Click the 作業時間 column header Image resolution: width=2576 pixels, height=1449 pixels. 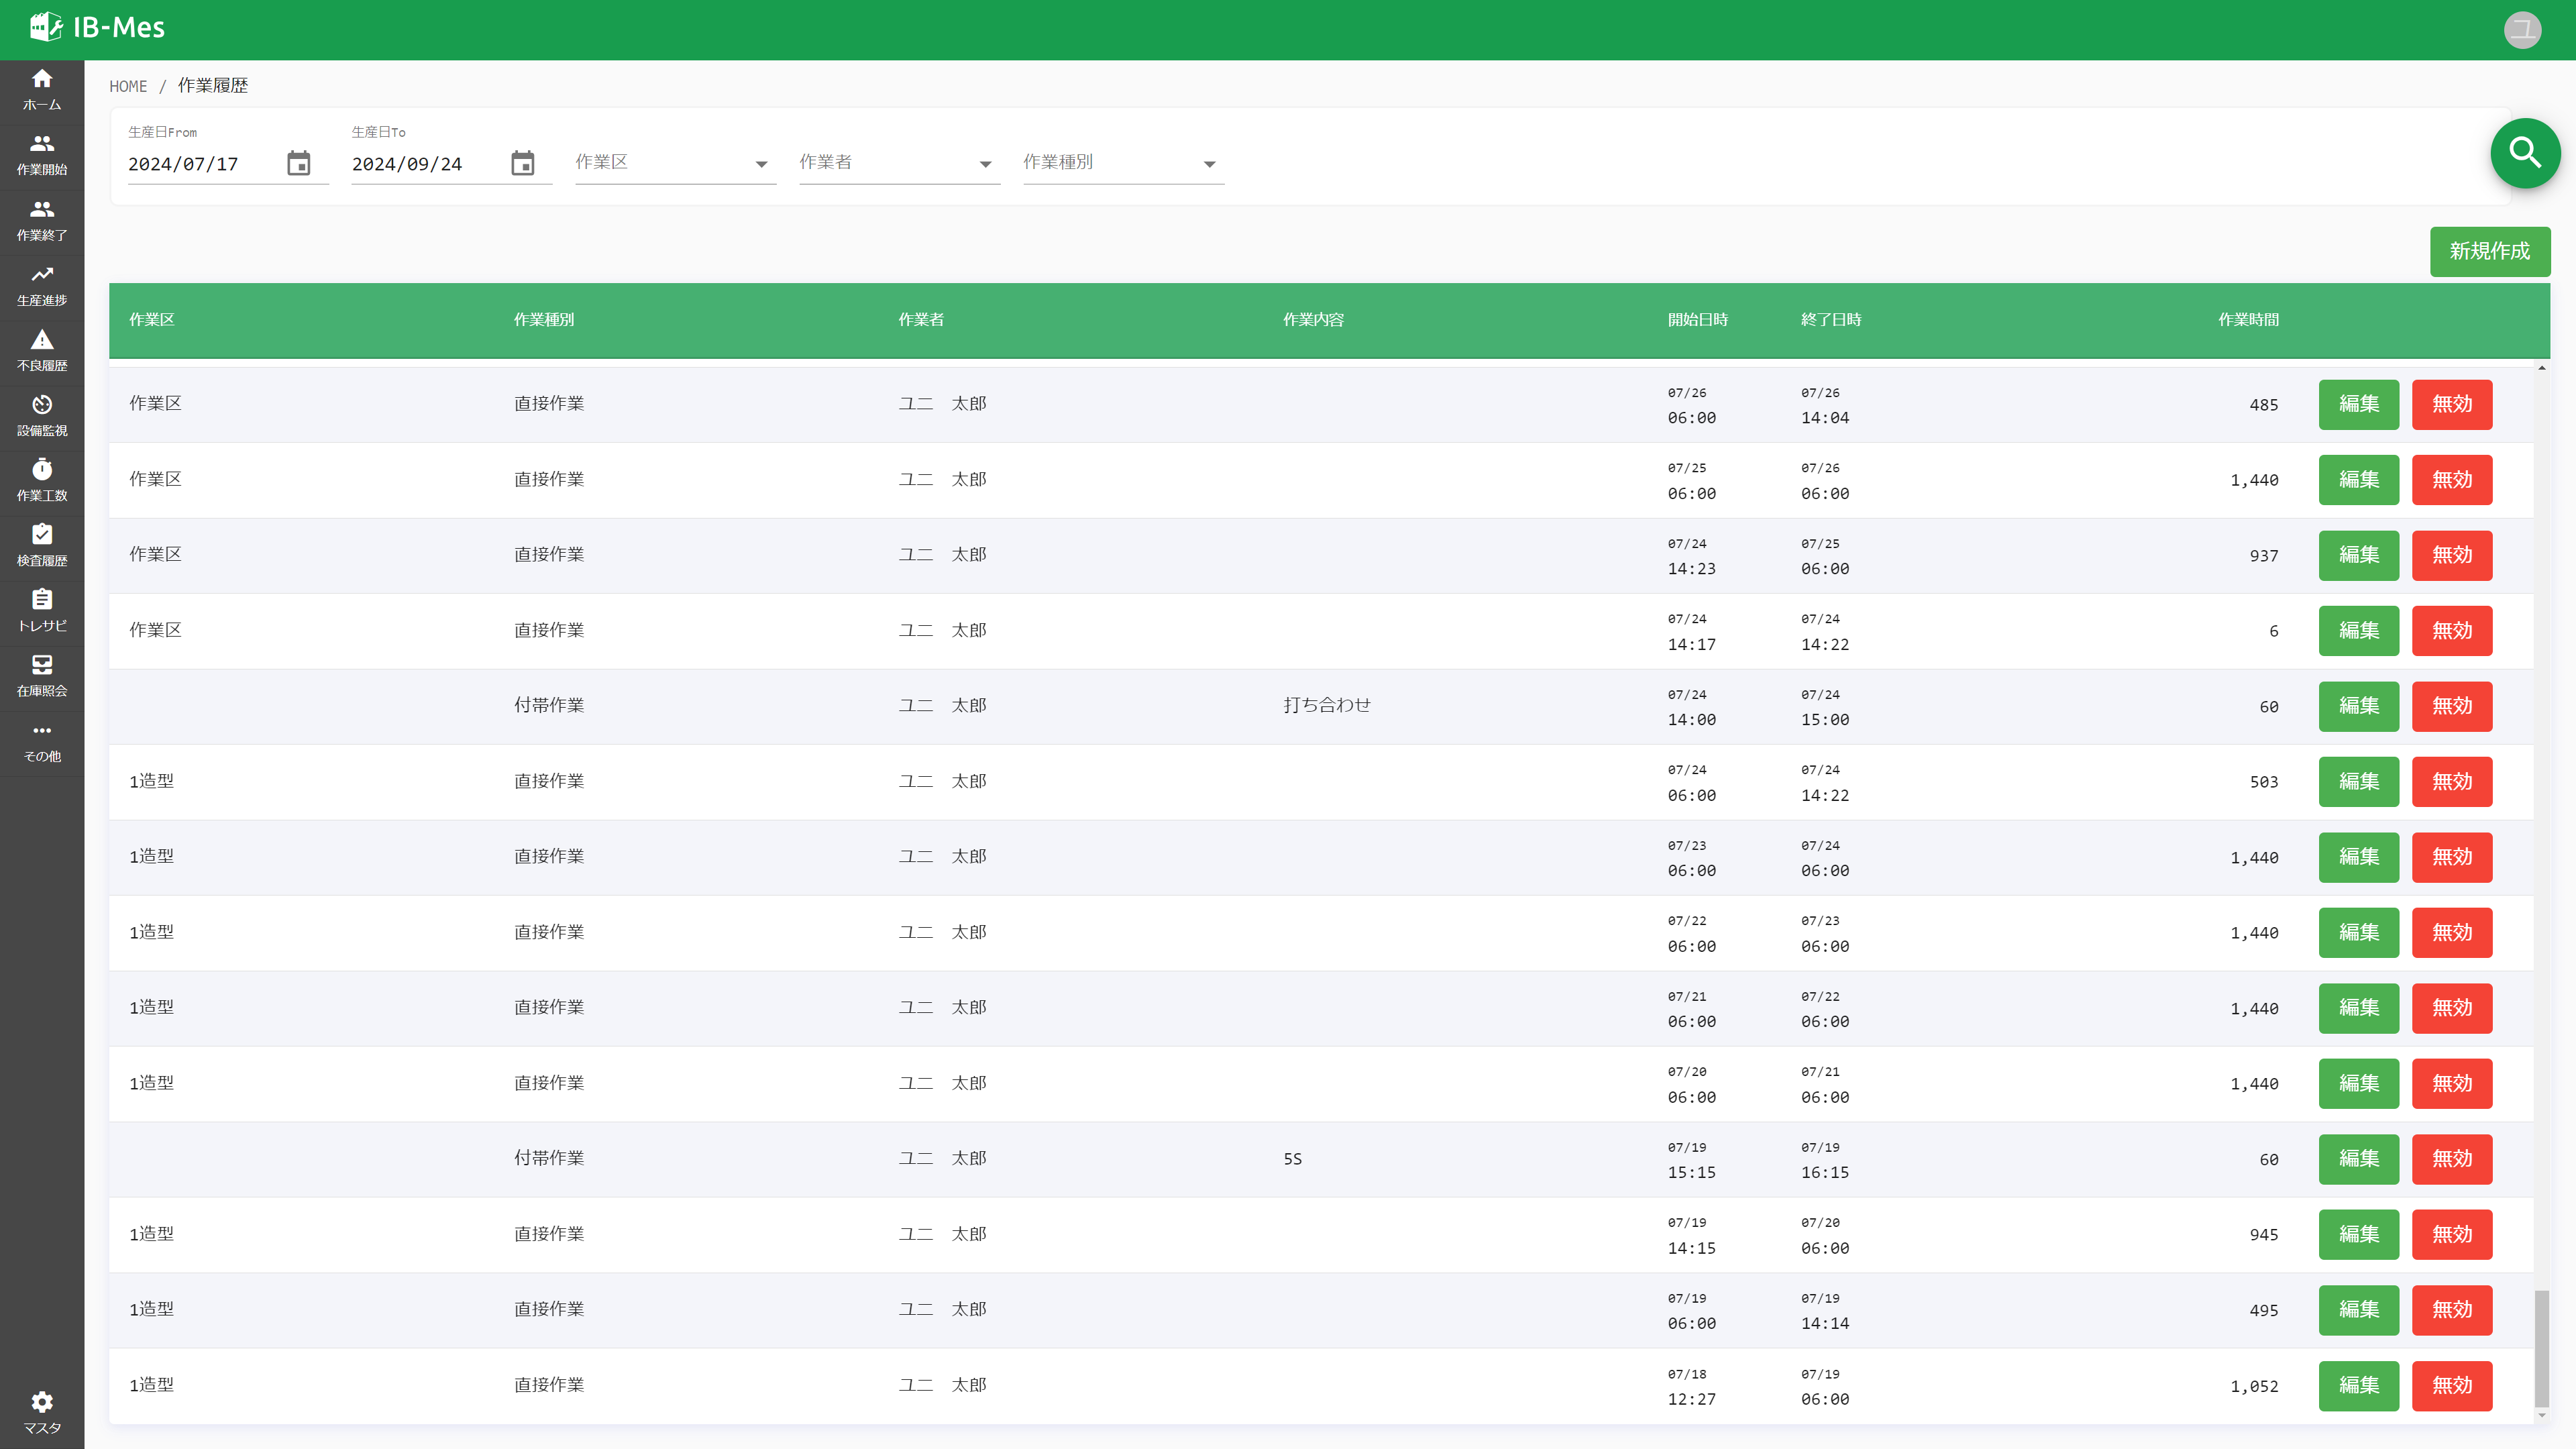click(2248, 320)
